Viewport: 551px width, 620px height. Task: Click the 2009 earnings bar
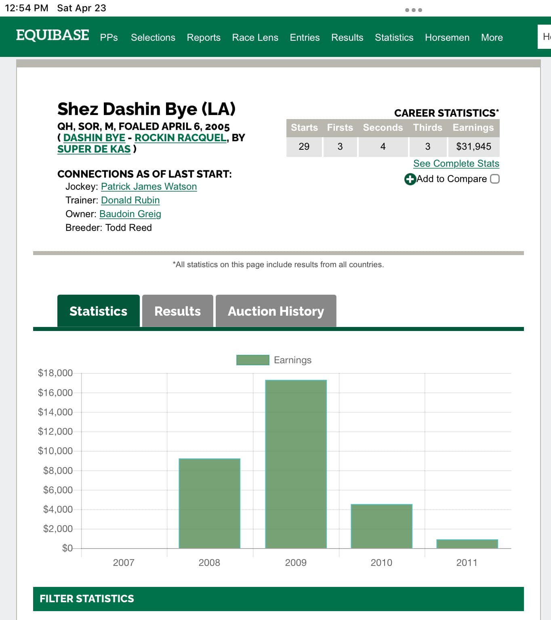coord(296,464)
